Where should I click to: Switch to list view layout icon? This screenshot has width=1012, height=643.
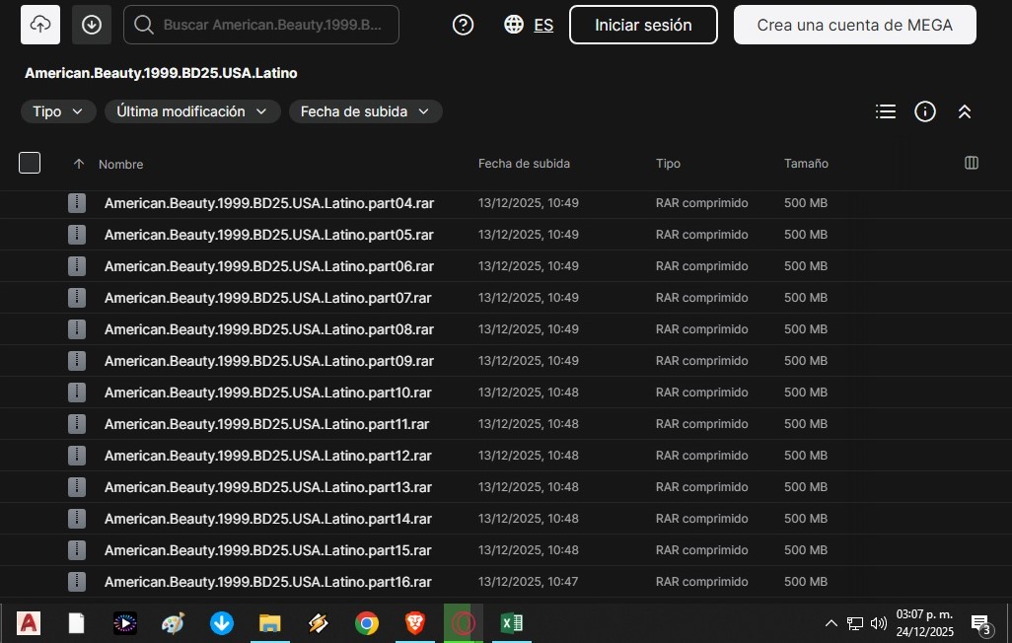[x=886, y=111]
